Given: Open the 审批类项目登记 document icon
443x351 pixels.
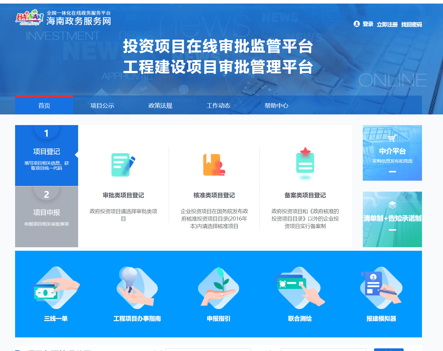Looking at the screenshot, I should coord(123,165).
